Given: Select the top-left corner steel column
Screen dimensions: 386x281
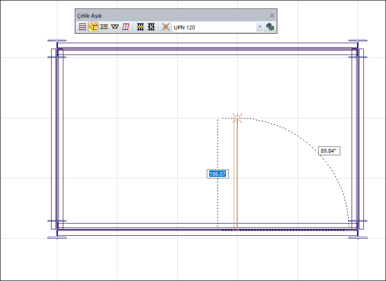Looking at the screenshot, I should [x=57, y=49].
